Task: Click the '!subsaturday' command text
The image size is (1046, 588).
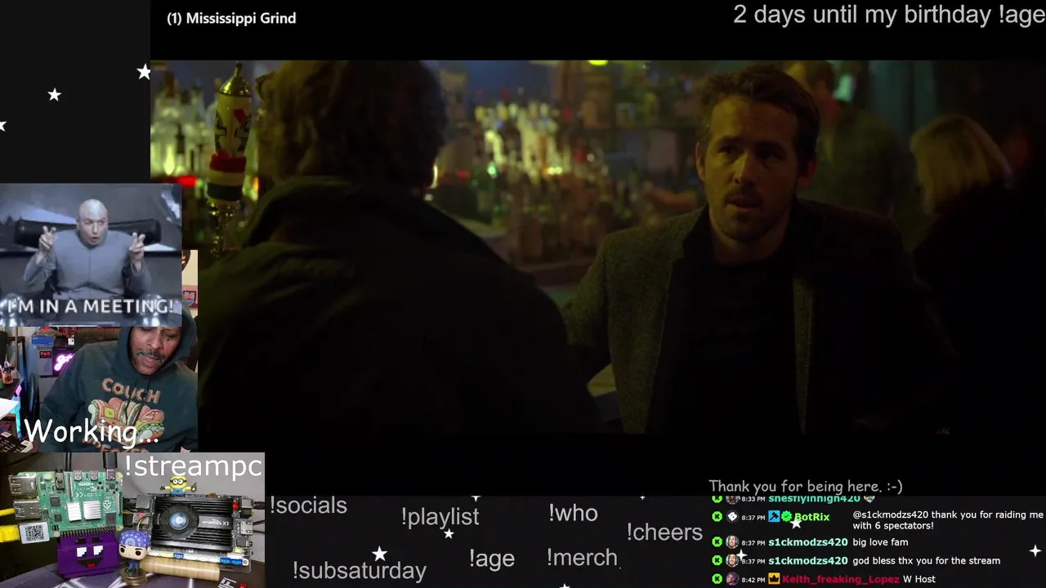Action: coord(359,570)
